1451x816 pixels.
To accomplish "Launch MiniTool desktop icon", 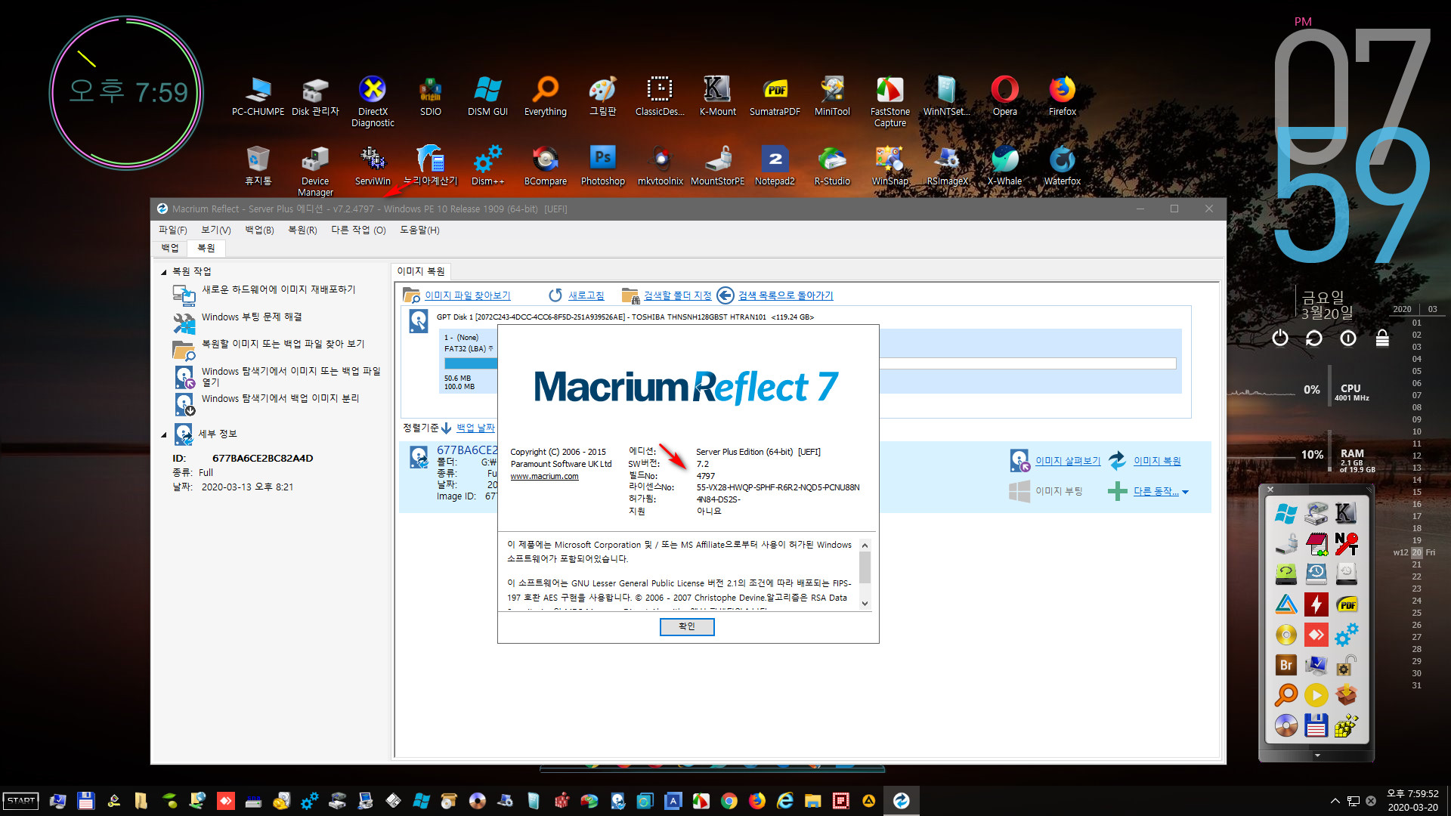I will point(832,97).
